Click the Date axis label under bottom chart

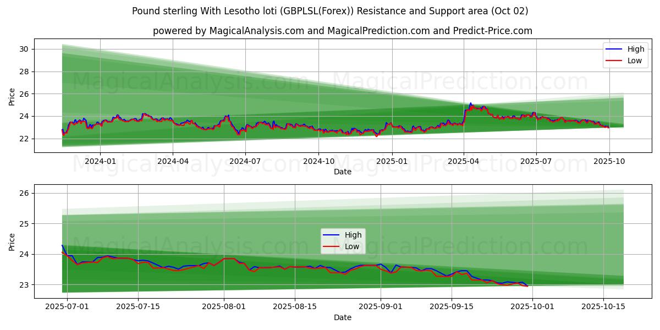[x=342, y=317]
